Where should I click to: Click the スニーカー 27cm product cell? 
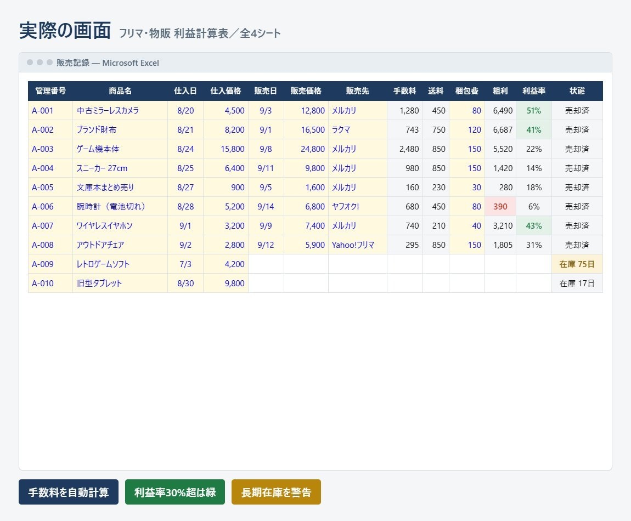(x=120, y=168)
